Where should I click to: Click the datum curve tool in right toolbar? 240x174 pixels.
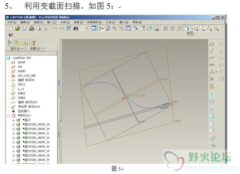click(212, 58)
